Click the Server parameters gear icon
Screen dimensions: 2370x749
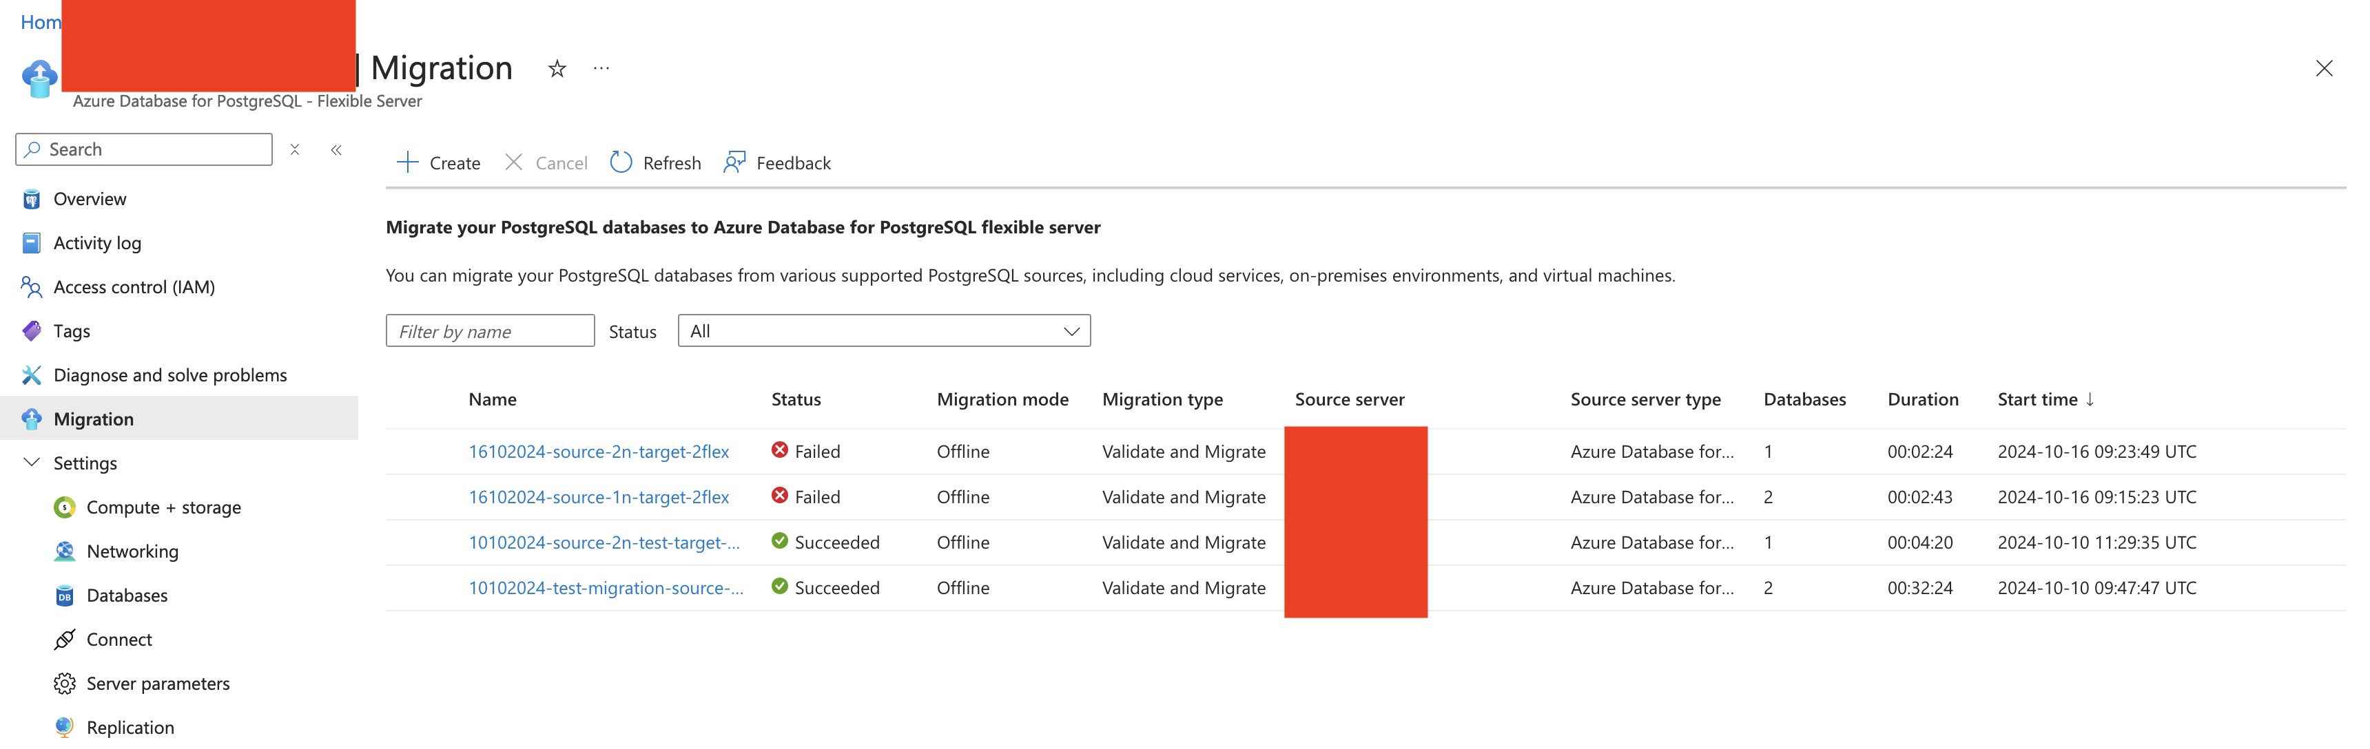[x=64, y=684]
